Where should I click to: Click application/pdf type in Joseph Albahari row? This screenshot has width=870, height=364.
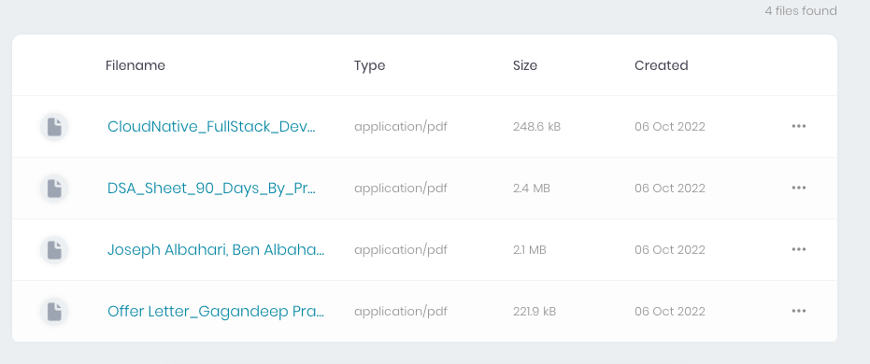(x=401, y=250)
